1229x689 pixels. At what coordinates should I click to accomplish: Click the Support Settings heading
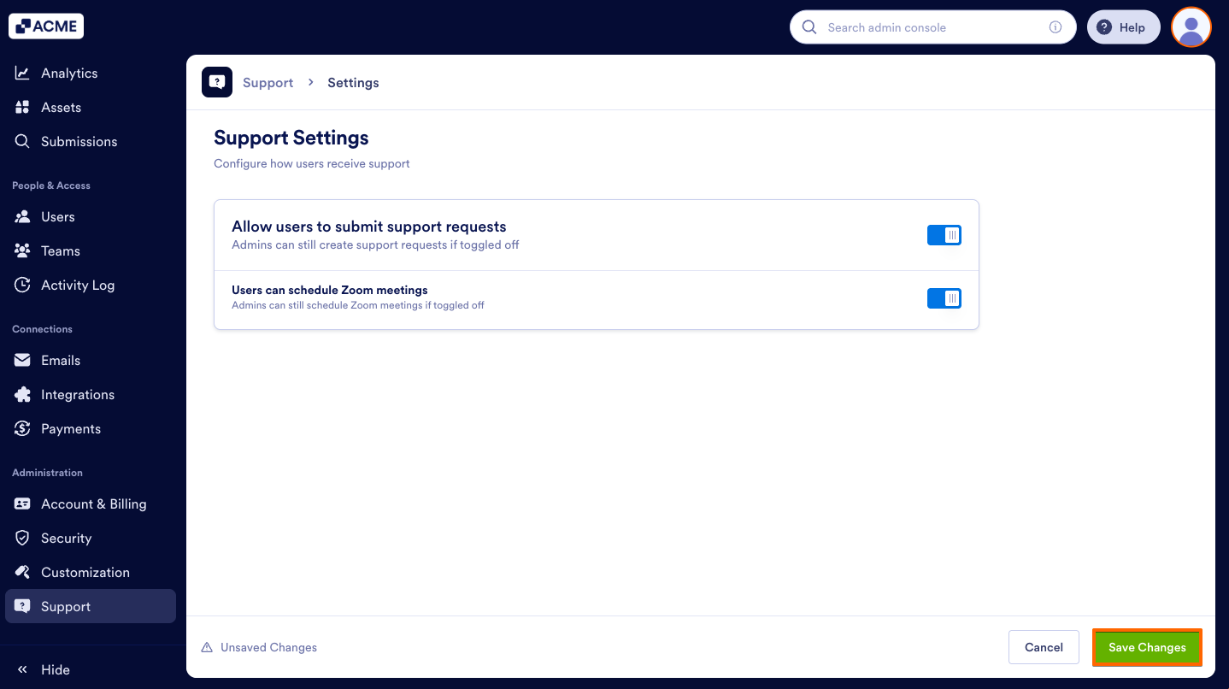(x=291, y=138)
